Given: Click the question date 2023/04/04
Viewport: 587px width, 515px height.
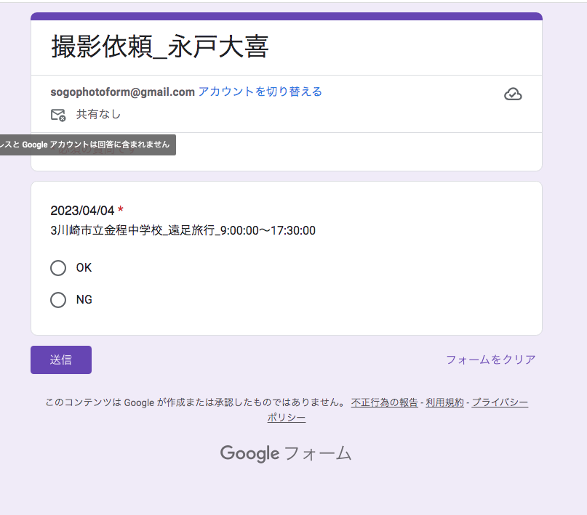Looking at the screenshot, I should point(82,211).
